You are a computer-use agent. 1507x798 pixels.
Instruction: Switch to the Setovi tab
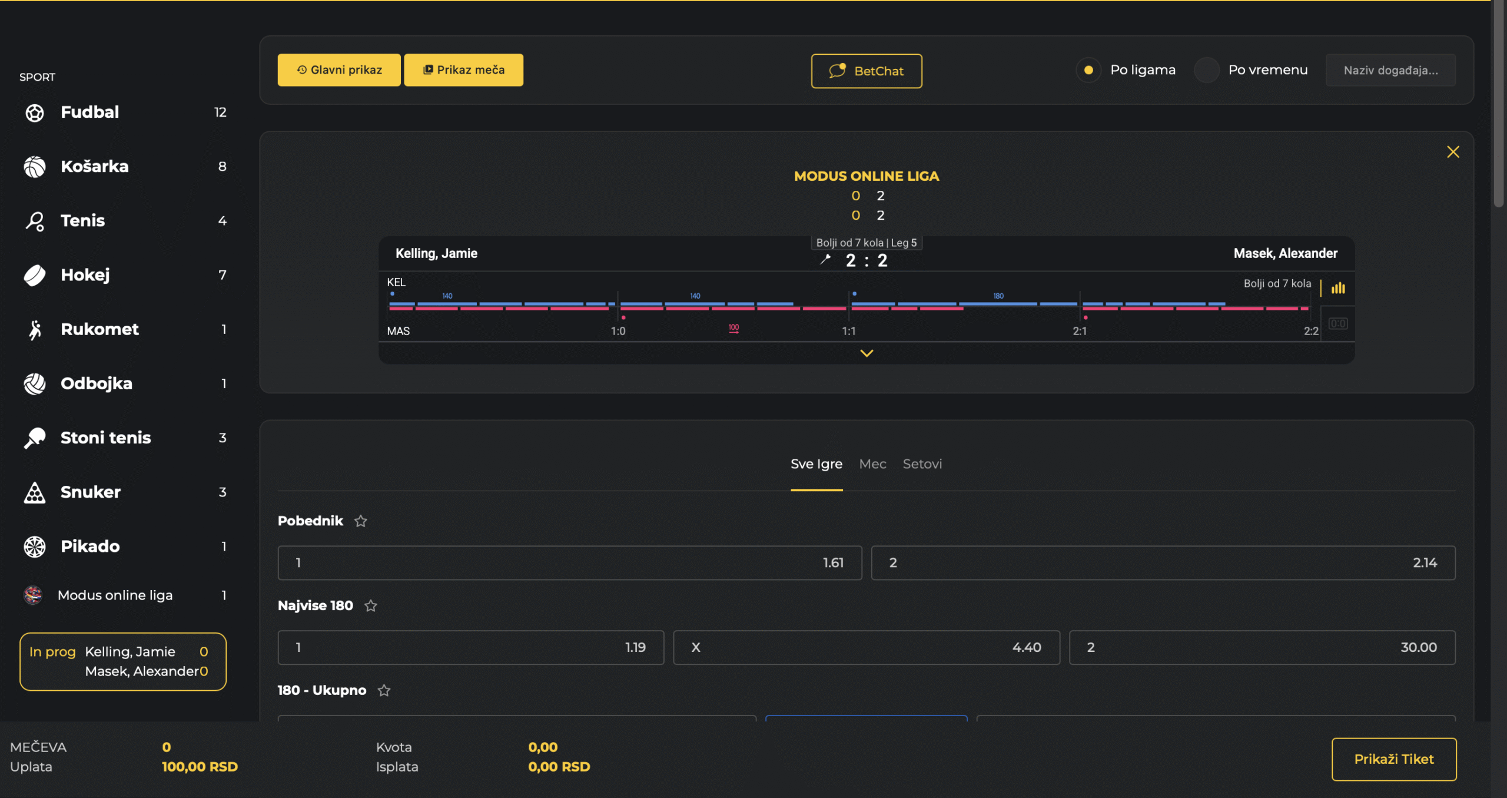[922, 464]
